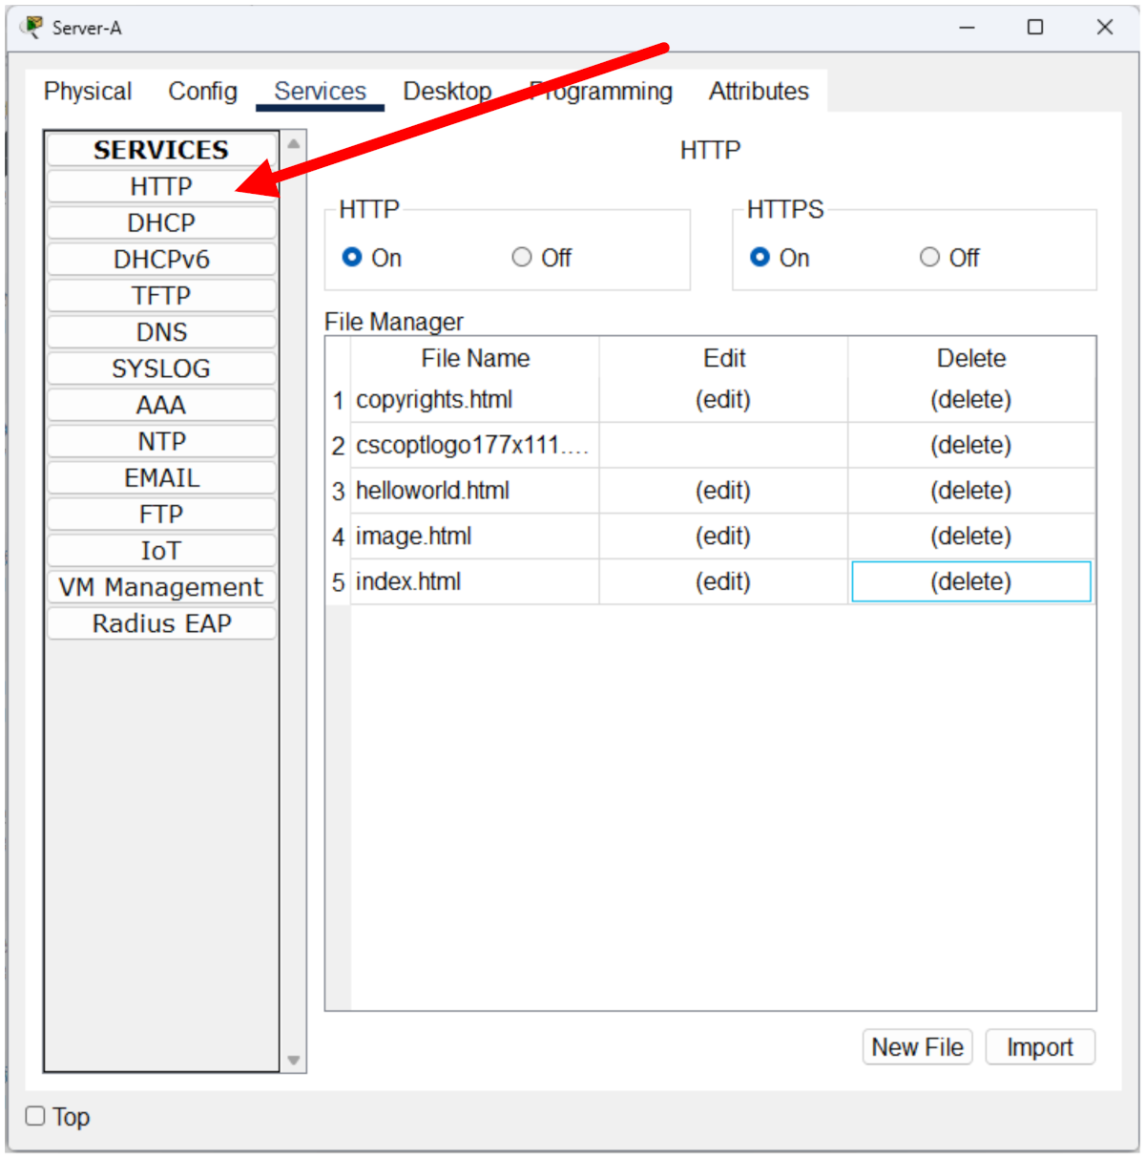Open the Physical tab
This screenshot has height=1158, width=1145.
click(x=88, y=92)
